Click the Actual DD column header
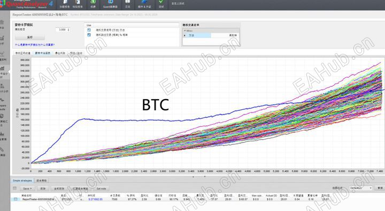Viewport: 385px width, 211px height. 271,196
